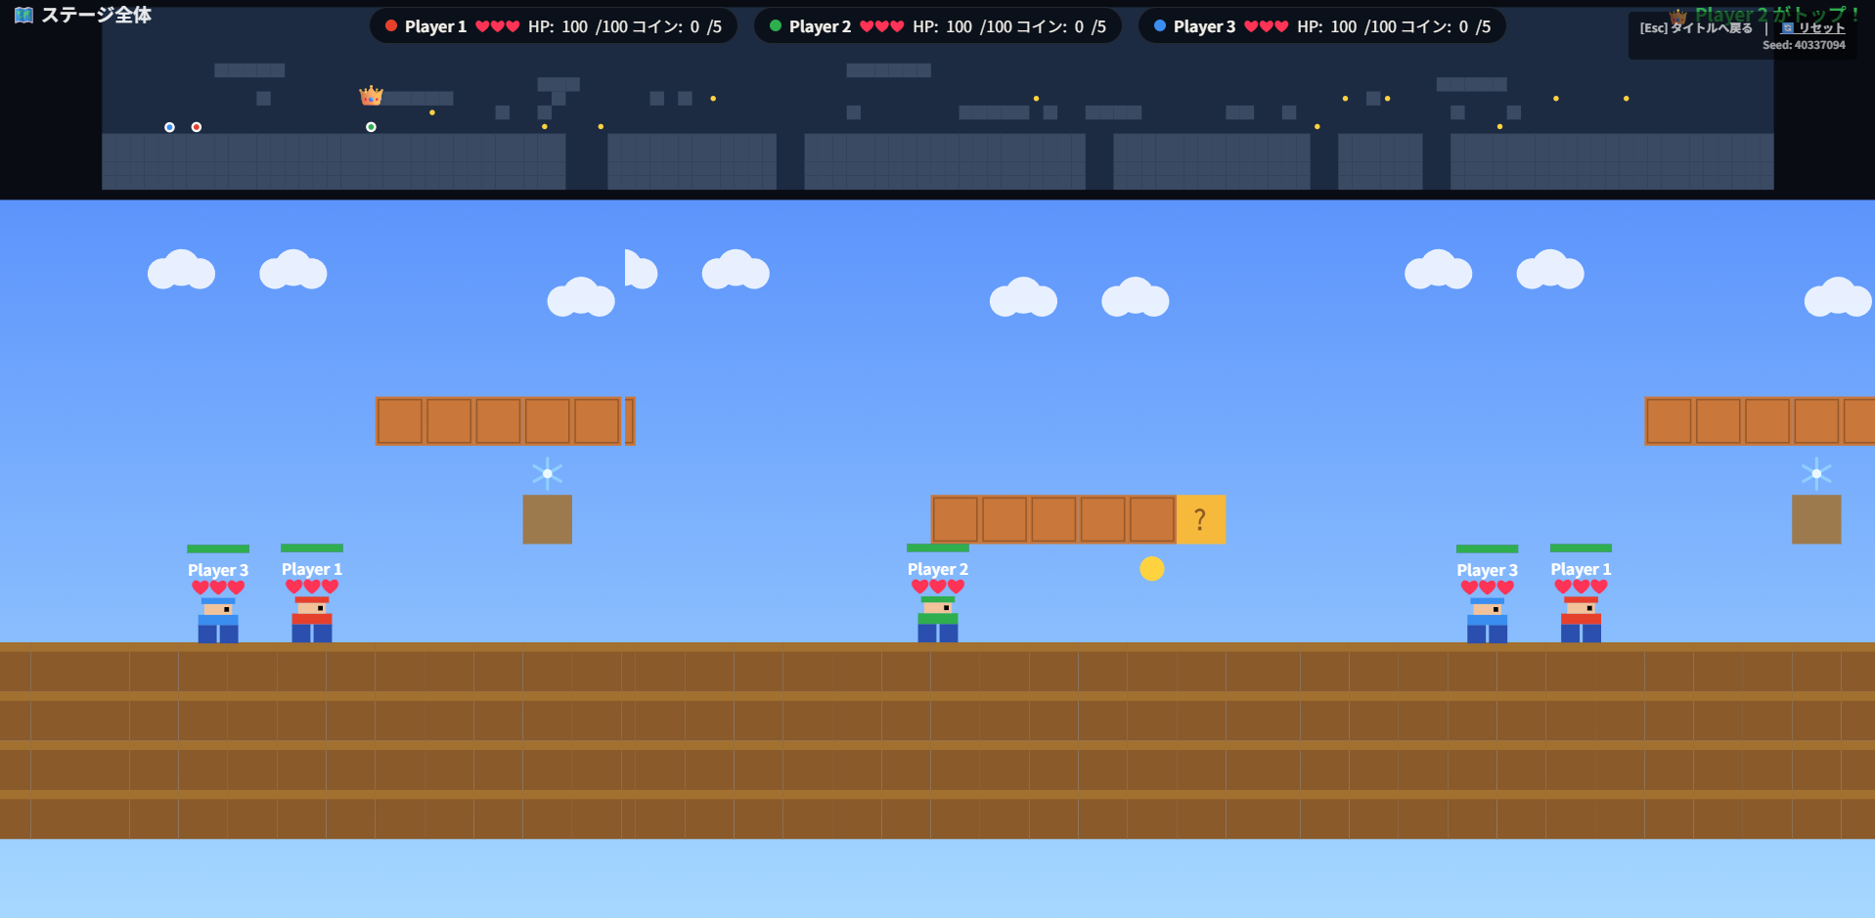
Task: Click the hearts in Player 2's status pill
Action: [x=882, y=26]
